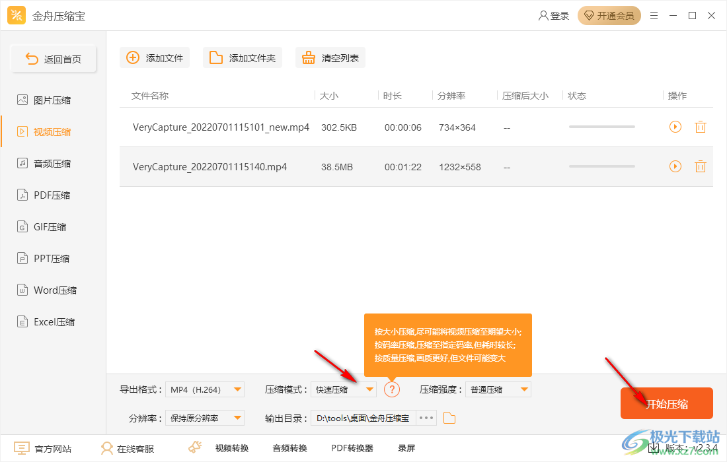Open 压缩模式 快速压缩 dropdown
This screenshot has width=727, height=462.
coord(344,390)
